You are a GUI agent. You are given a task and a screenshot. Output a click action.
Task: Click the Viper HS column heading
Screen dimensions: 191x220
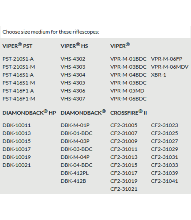74,46
